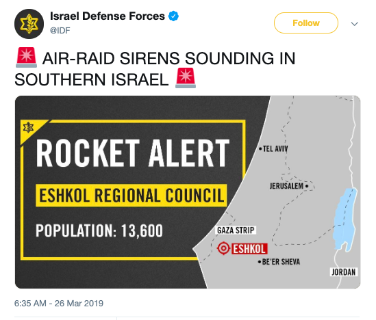Click the Be'er Sheva map dot
Viewport: 376px width, 320px height.
(x=260, y=262)
